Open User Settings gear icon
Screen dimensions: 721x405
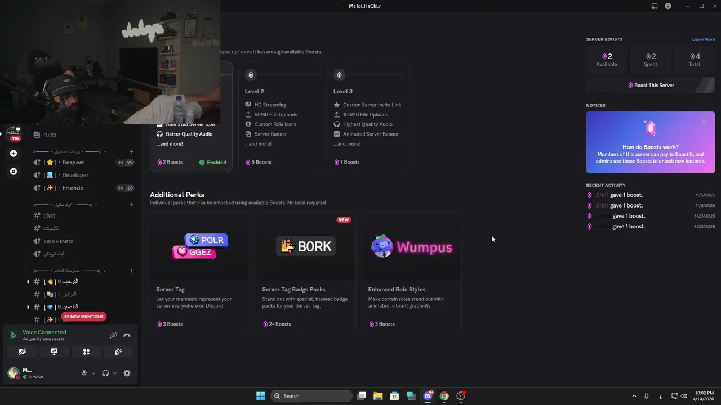127,373
